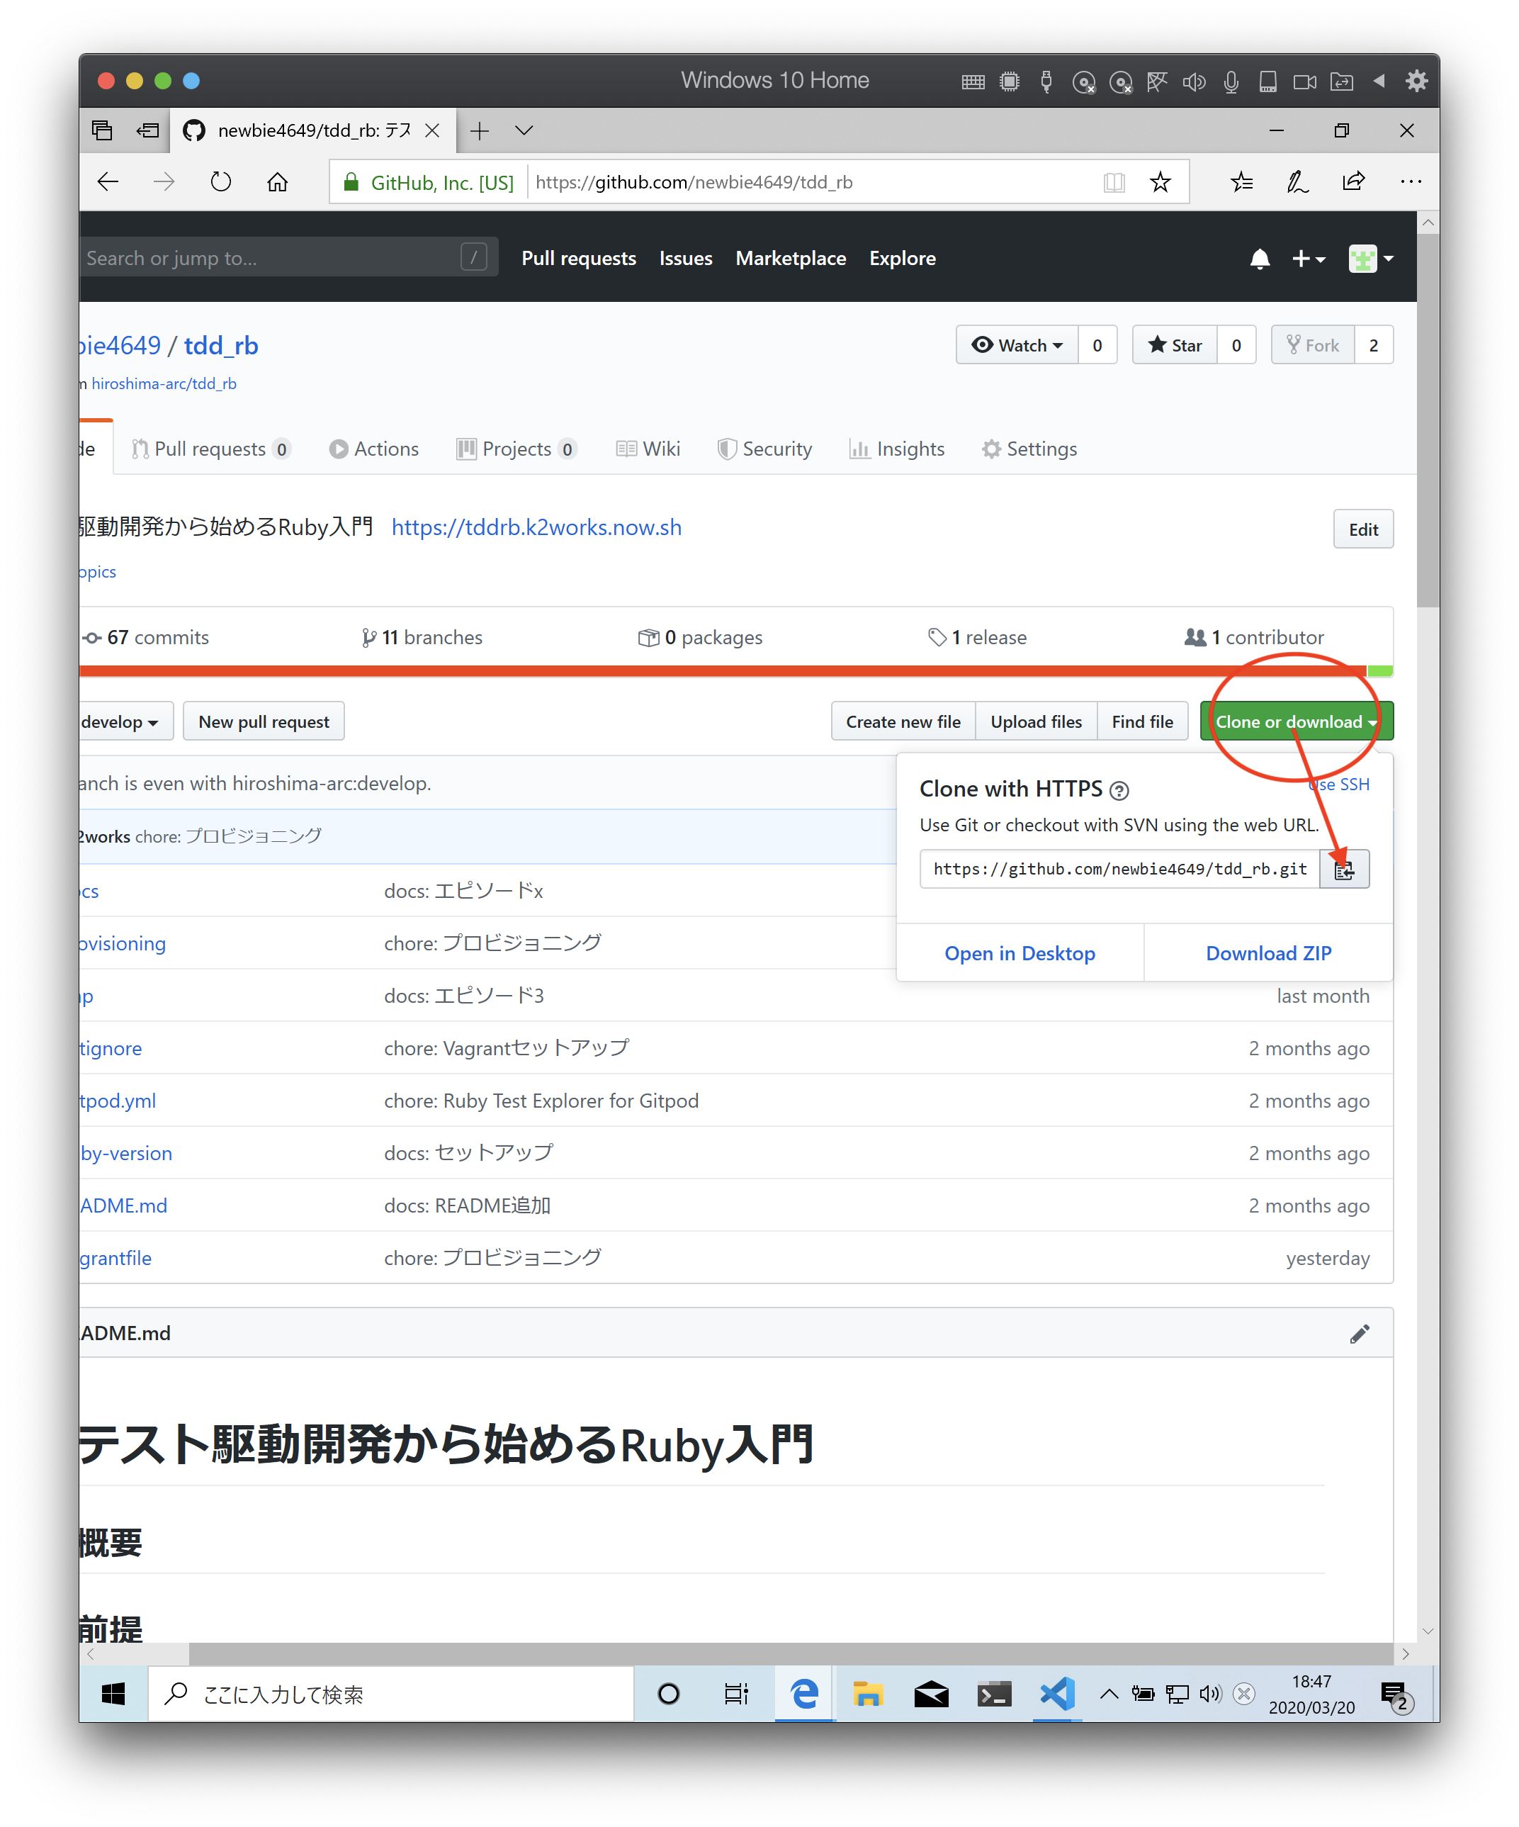Edit README.md with the pencil icon
Image resolution: width=1519 pixels, height=1827 pixels.
[1359, 1334]
